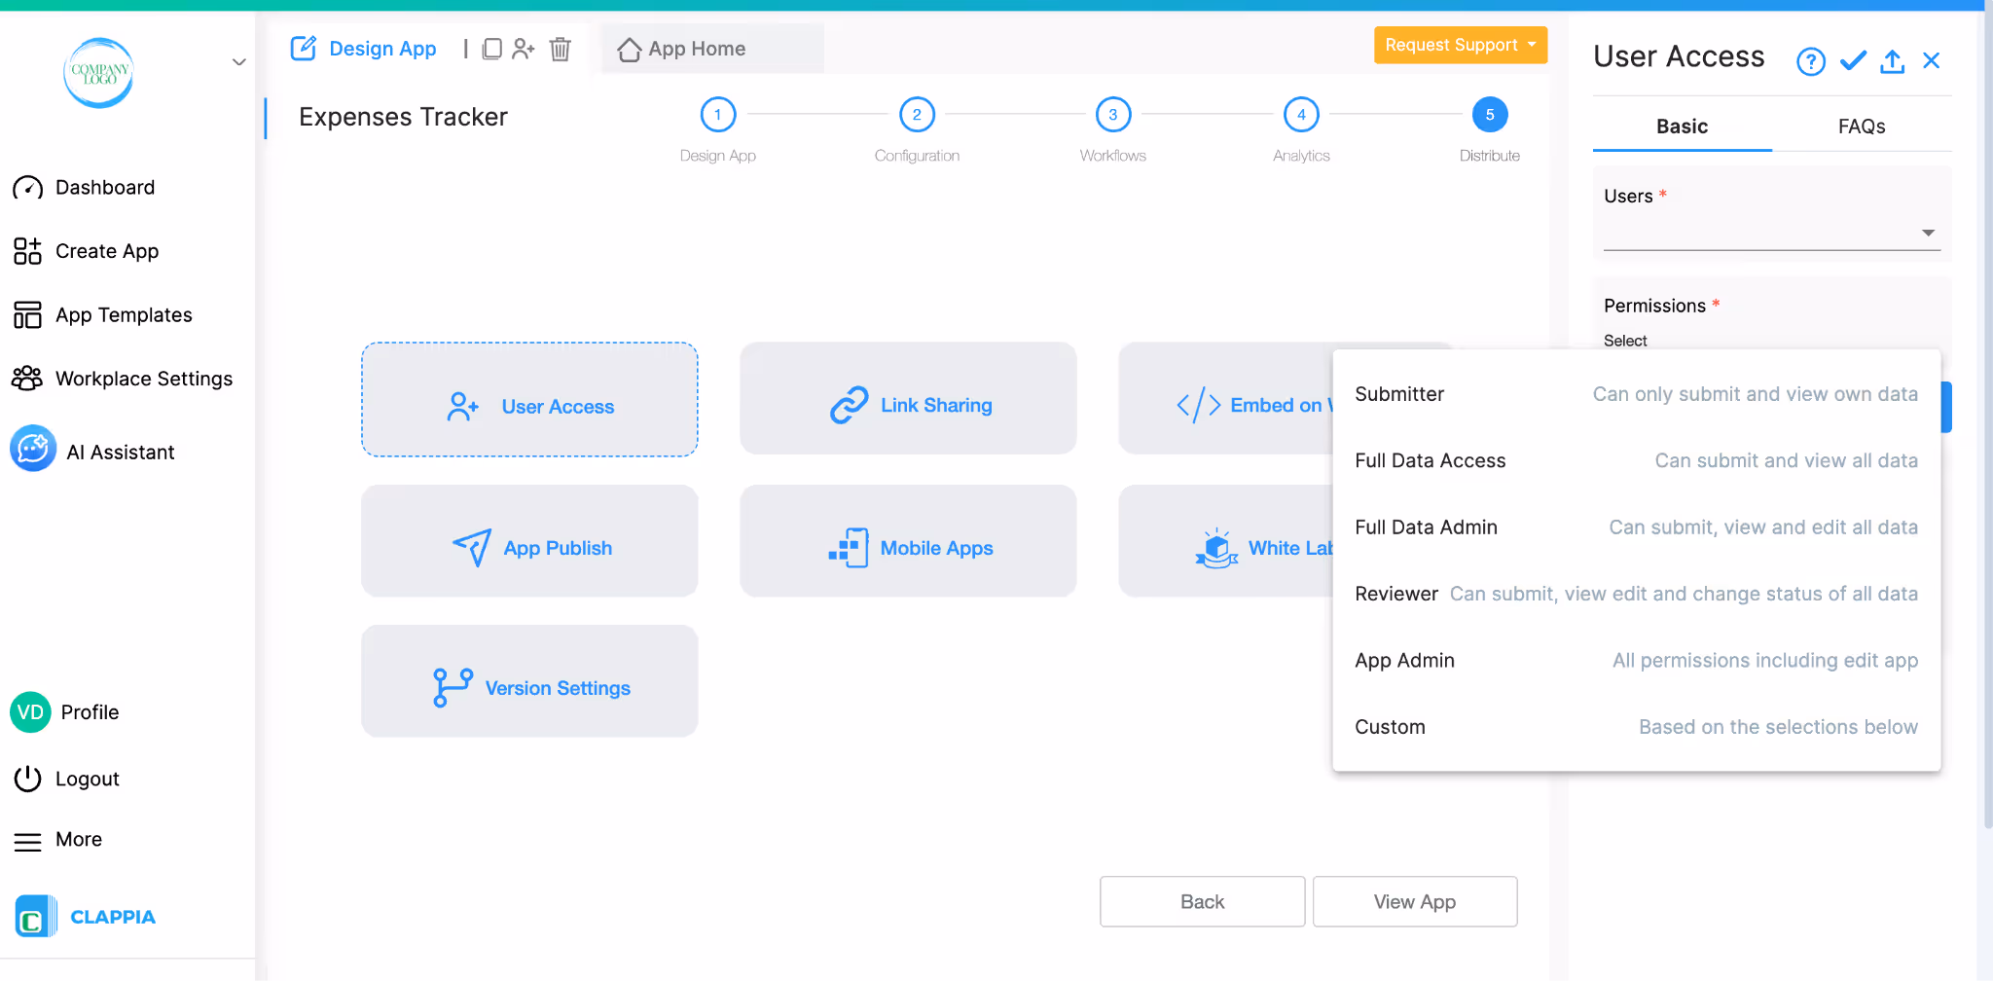Click the App Home house icon
1993x981 pixels.
[629, 48]
